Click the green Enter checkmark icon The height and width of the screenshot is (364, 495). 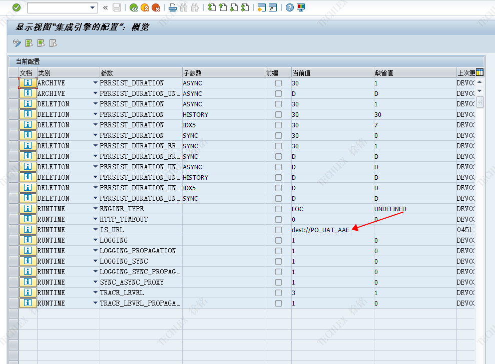click(17, 7)
